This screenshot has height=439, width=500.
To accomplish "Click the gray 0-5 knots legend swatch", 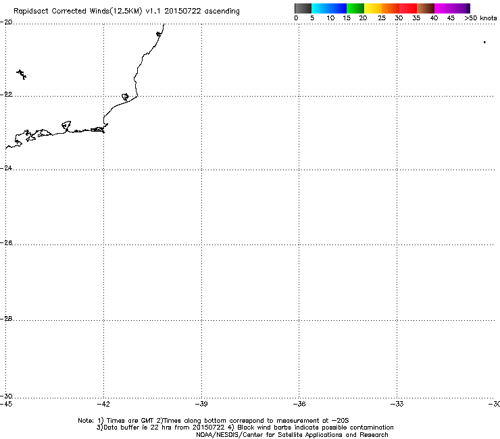I will click(303, 8).
